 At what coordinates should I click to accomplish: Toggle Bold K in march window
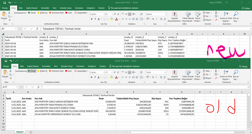tap(92, 19)
